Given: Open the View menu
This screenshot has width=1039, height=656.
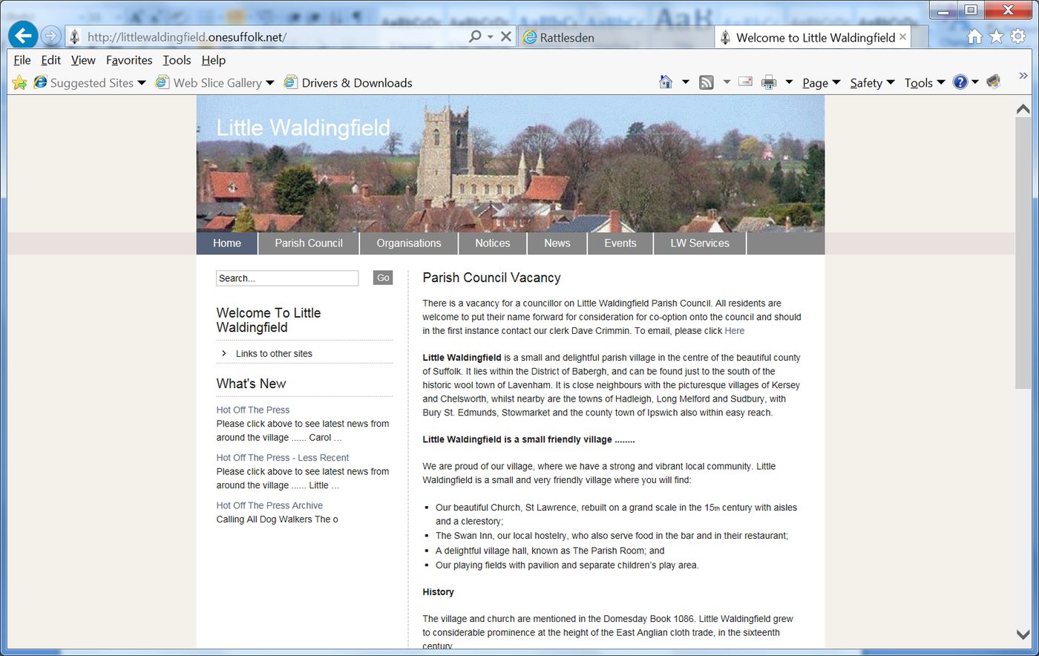Looking at the screenshot, I should click(83, 60).
